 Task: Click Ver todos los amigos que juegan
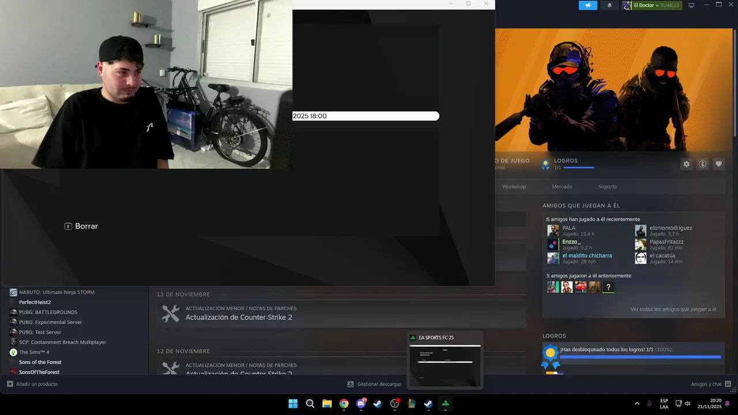(673, 310)
